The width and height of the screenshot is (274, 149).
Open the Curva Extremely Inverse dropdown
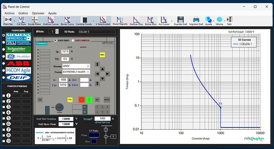click(x=88, y=72)
